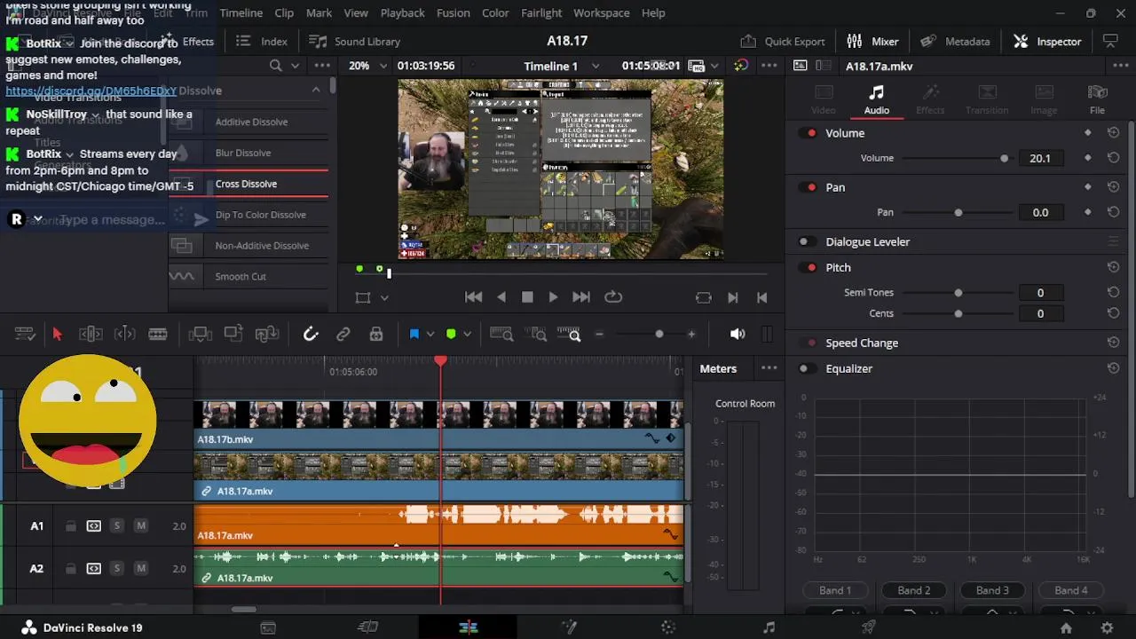Click the timeline zoom slider handle
The image size is (1136, 639).
659,334
